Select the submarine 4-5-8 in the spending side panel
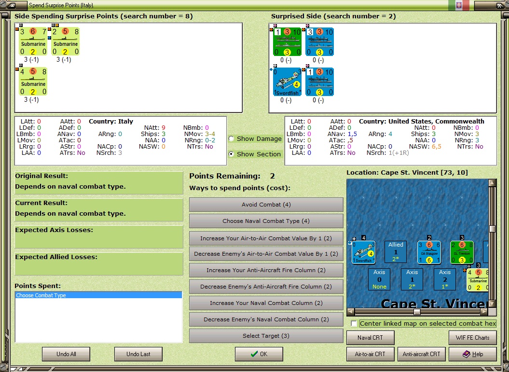The width and height of the screenshot is (509, 372). [x=33, y=81]
